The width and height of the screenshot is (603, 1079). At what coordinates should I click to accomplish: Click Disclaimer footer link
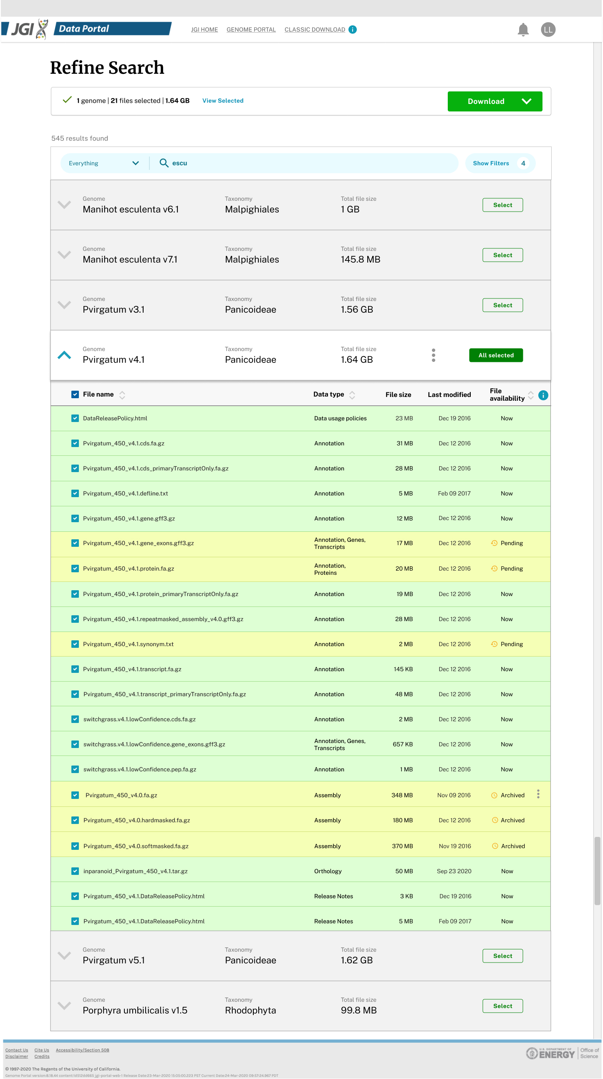17,1056
